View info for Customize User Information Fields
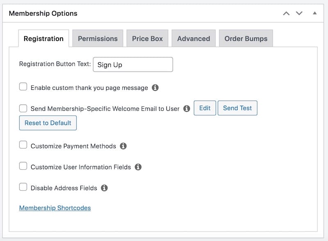Image resolution: width=328 pixels, height=241 pixels. (x=139, y=167)
